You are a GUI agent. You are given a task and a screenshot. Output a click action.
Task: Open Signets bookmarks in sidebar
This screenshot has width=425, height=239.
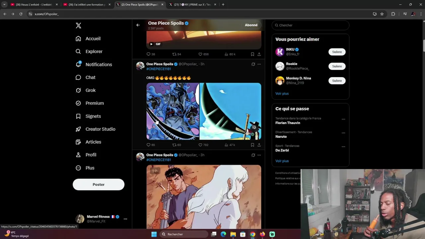click(x=88, y=116)
